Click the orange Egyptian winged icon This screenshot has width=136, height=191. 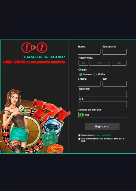pyautogui.click(x=55, y=149)
